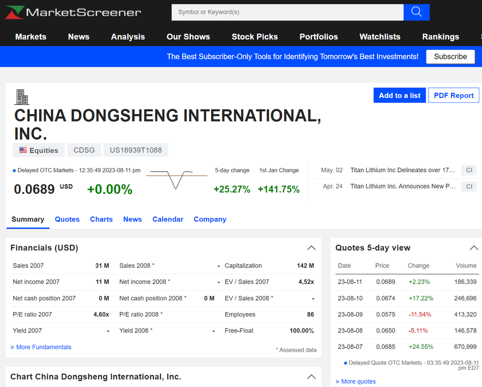The width and height of the screenshot is (482, 387).
Task: Click the CI source badge for May. 02
Action: [x=469, y=170]
